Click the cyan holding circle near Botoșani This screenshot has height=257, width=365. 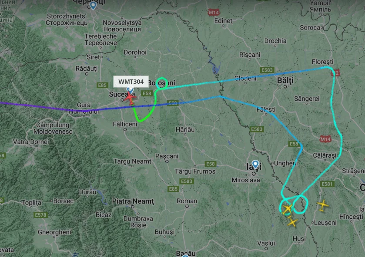tap(161, 83)
